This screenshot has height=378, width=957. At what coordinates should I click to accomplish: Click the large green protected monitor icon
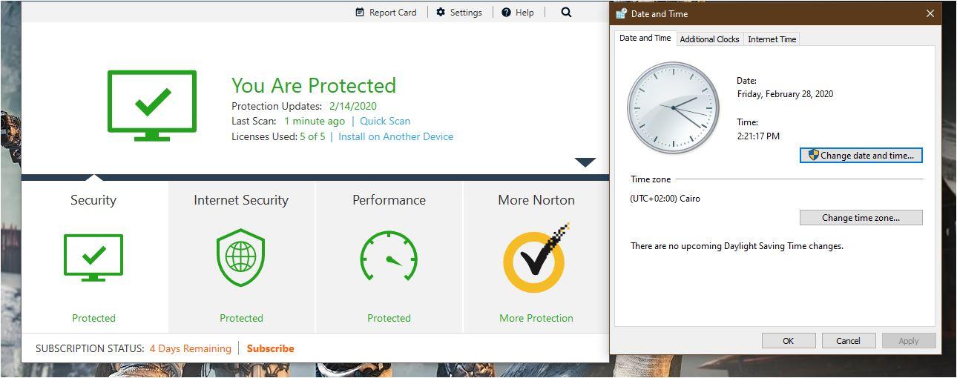click(152, 105)
